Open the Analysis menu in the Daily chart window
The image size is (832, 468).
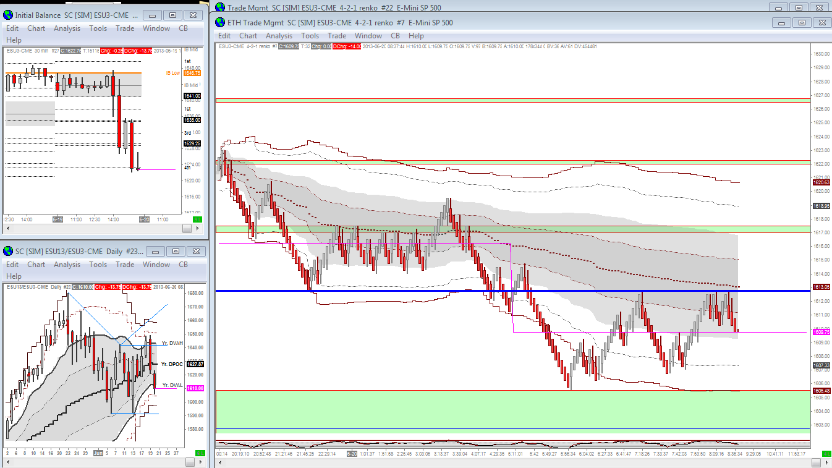[x=67, y=265]
